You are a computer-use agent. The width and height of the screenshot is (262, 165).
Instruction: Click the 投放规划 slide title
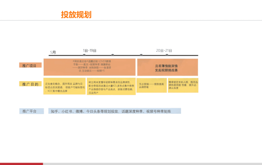tap(76, 15)
